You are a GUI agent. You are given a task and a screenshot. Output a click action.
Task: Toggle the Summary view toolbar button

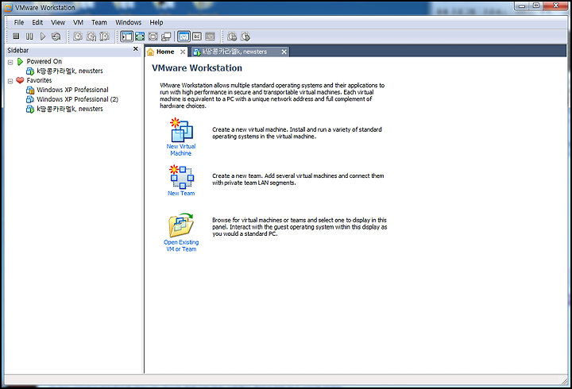click(184, 36)
